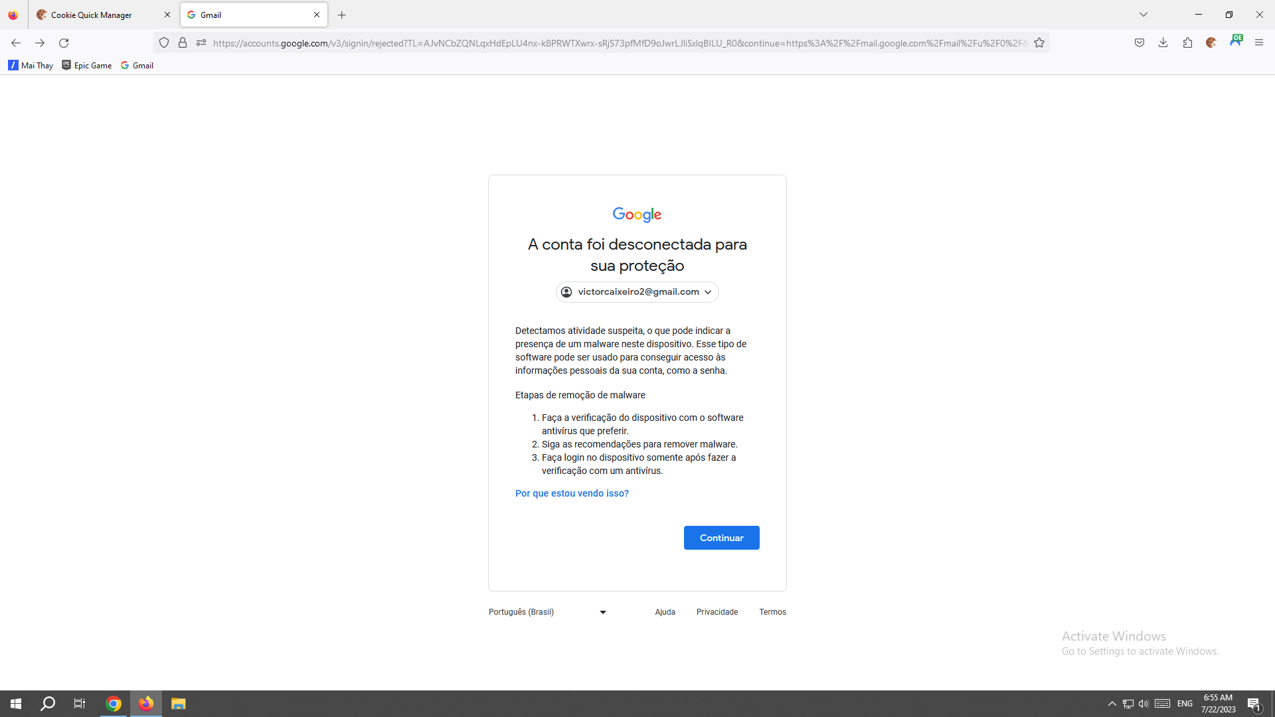Viewport: 1275px width, 717px height.
Task: Open the touch keyboard tray icon
Action: 1162,704
